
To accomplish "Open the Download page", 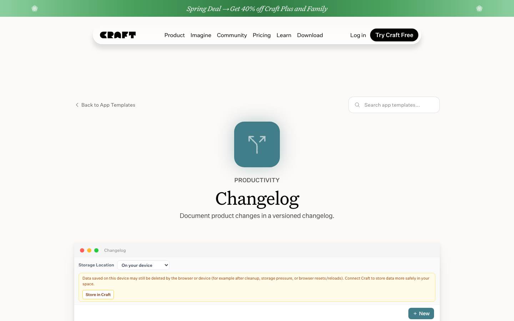I will click(x=310, y=35).
